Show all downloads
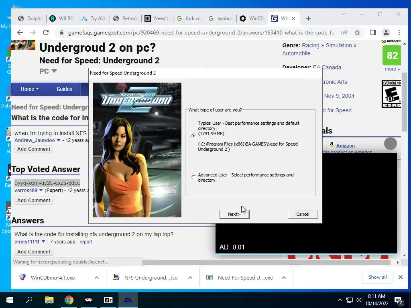This screenshot has height=308, width=411. (x=377, y=277)
